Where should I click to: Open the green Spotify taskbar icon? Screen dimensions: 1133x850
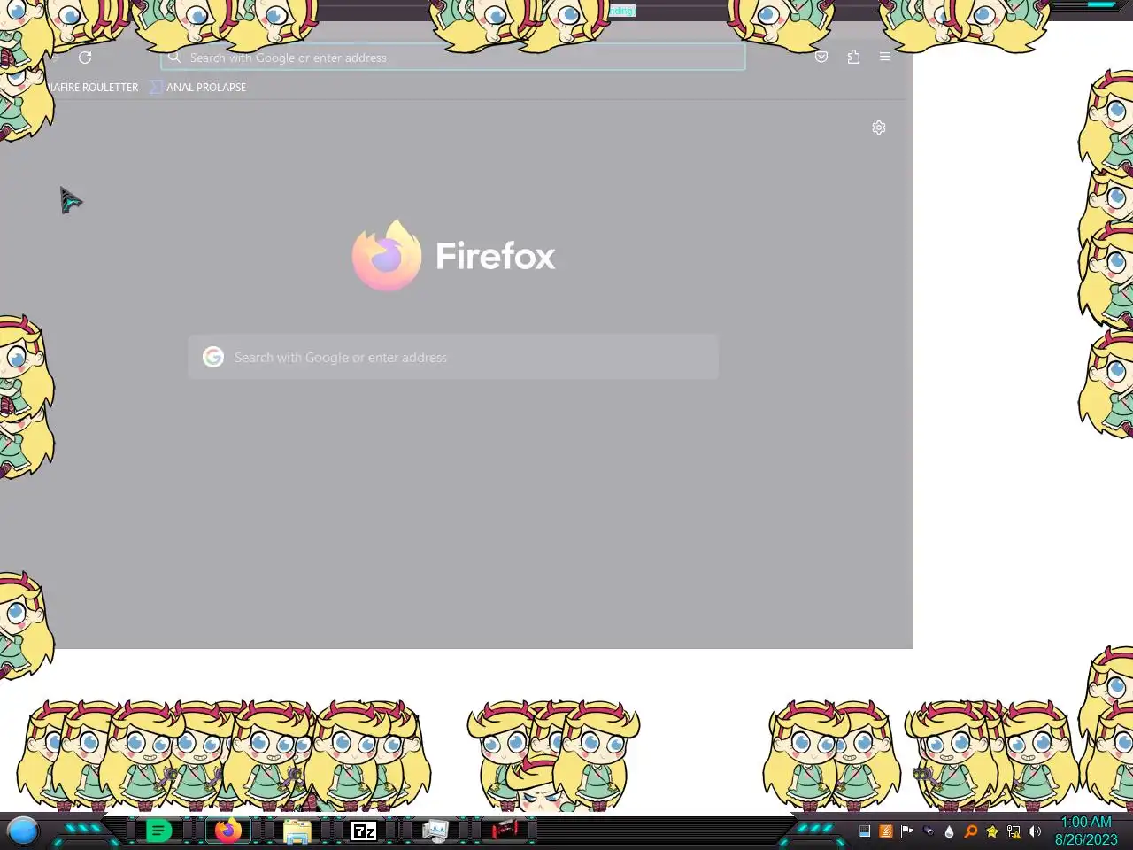tap(158, 831)
